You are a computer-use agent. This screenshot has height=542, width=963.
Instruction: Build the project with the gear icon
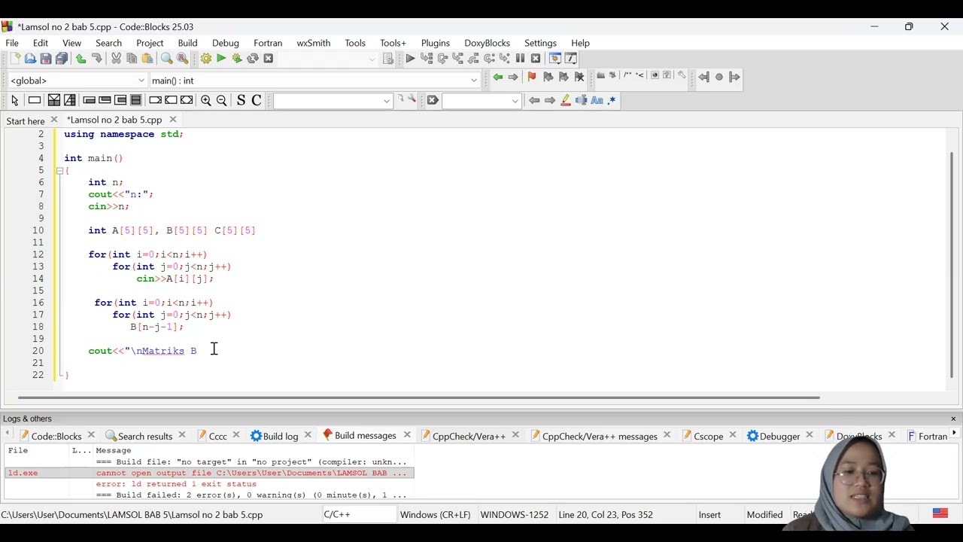pyautogui.click(x=205, y=59)
